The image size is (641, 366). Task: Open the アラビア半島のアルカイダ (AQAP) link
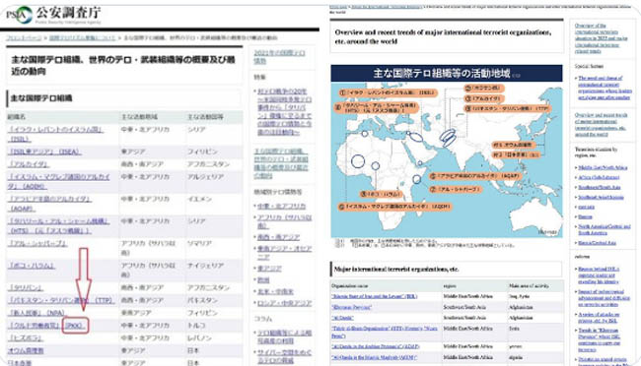pos(49,204)
